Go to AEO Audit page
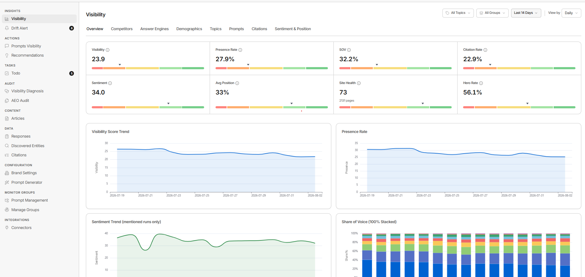 point(20,101)
